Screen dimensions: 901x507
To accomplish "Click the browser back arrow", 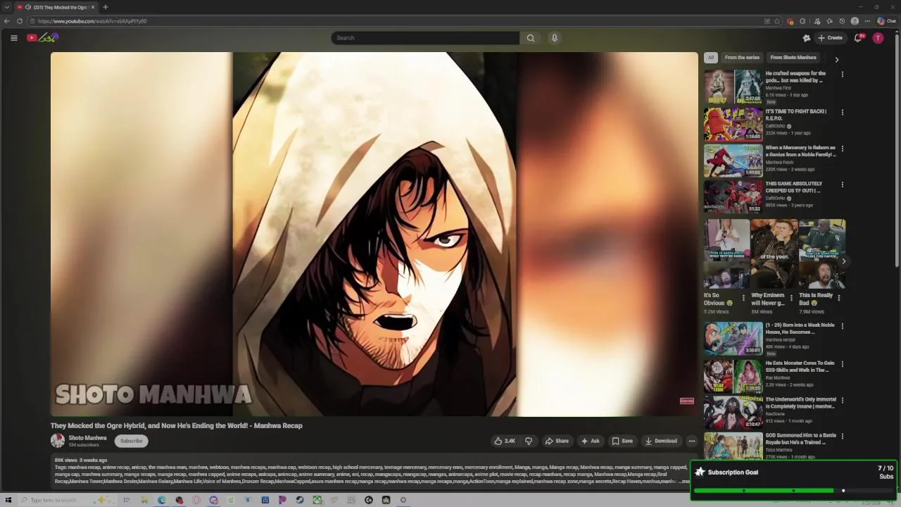I will tap(7, 21).
